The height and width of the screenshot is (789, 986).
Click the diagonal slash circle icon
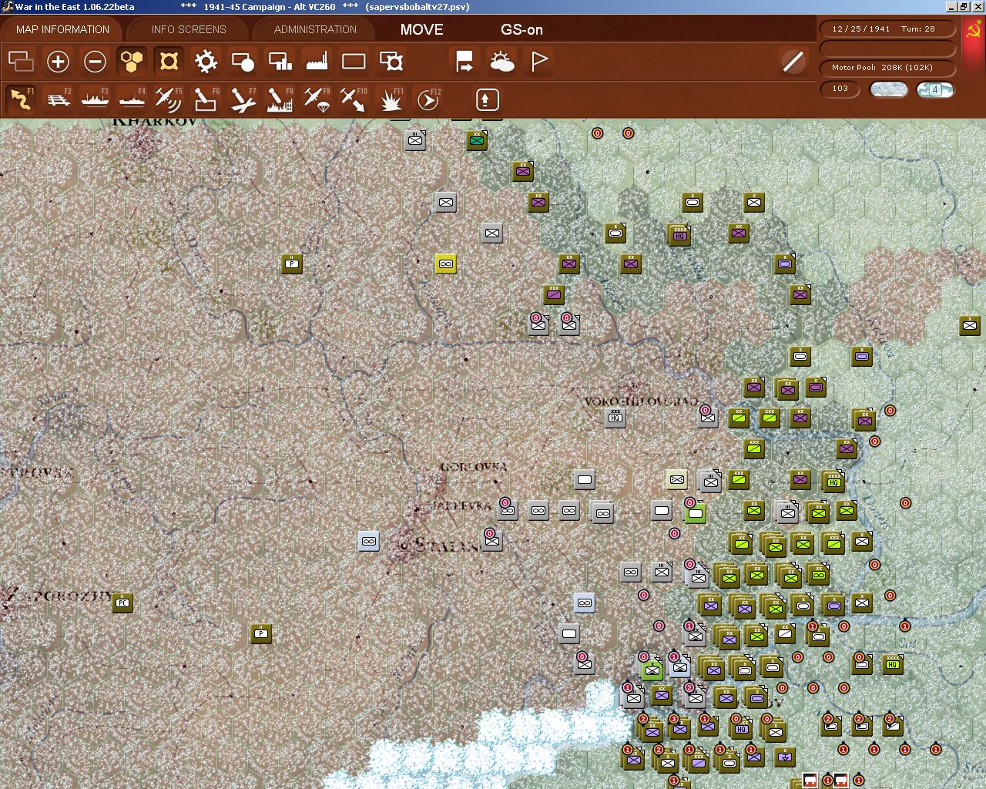(793, 61)
